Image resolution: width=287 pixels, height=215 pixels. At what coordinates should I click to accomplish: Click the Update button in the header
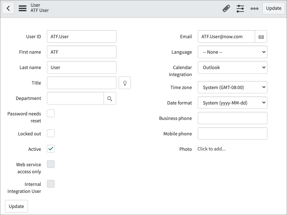click(x=273, y=8)
